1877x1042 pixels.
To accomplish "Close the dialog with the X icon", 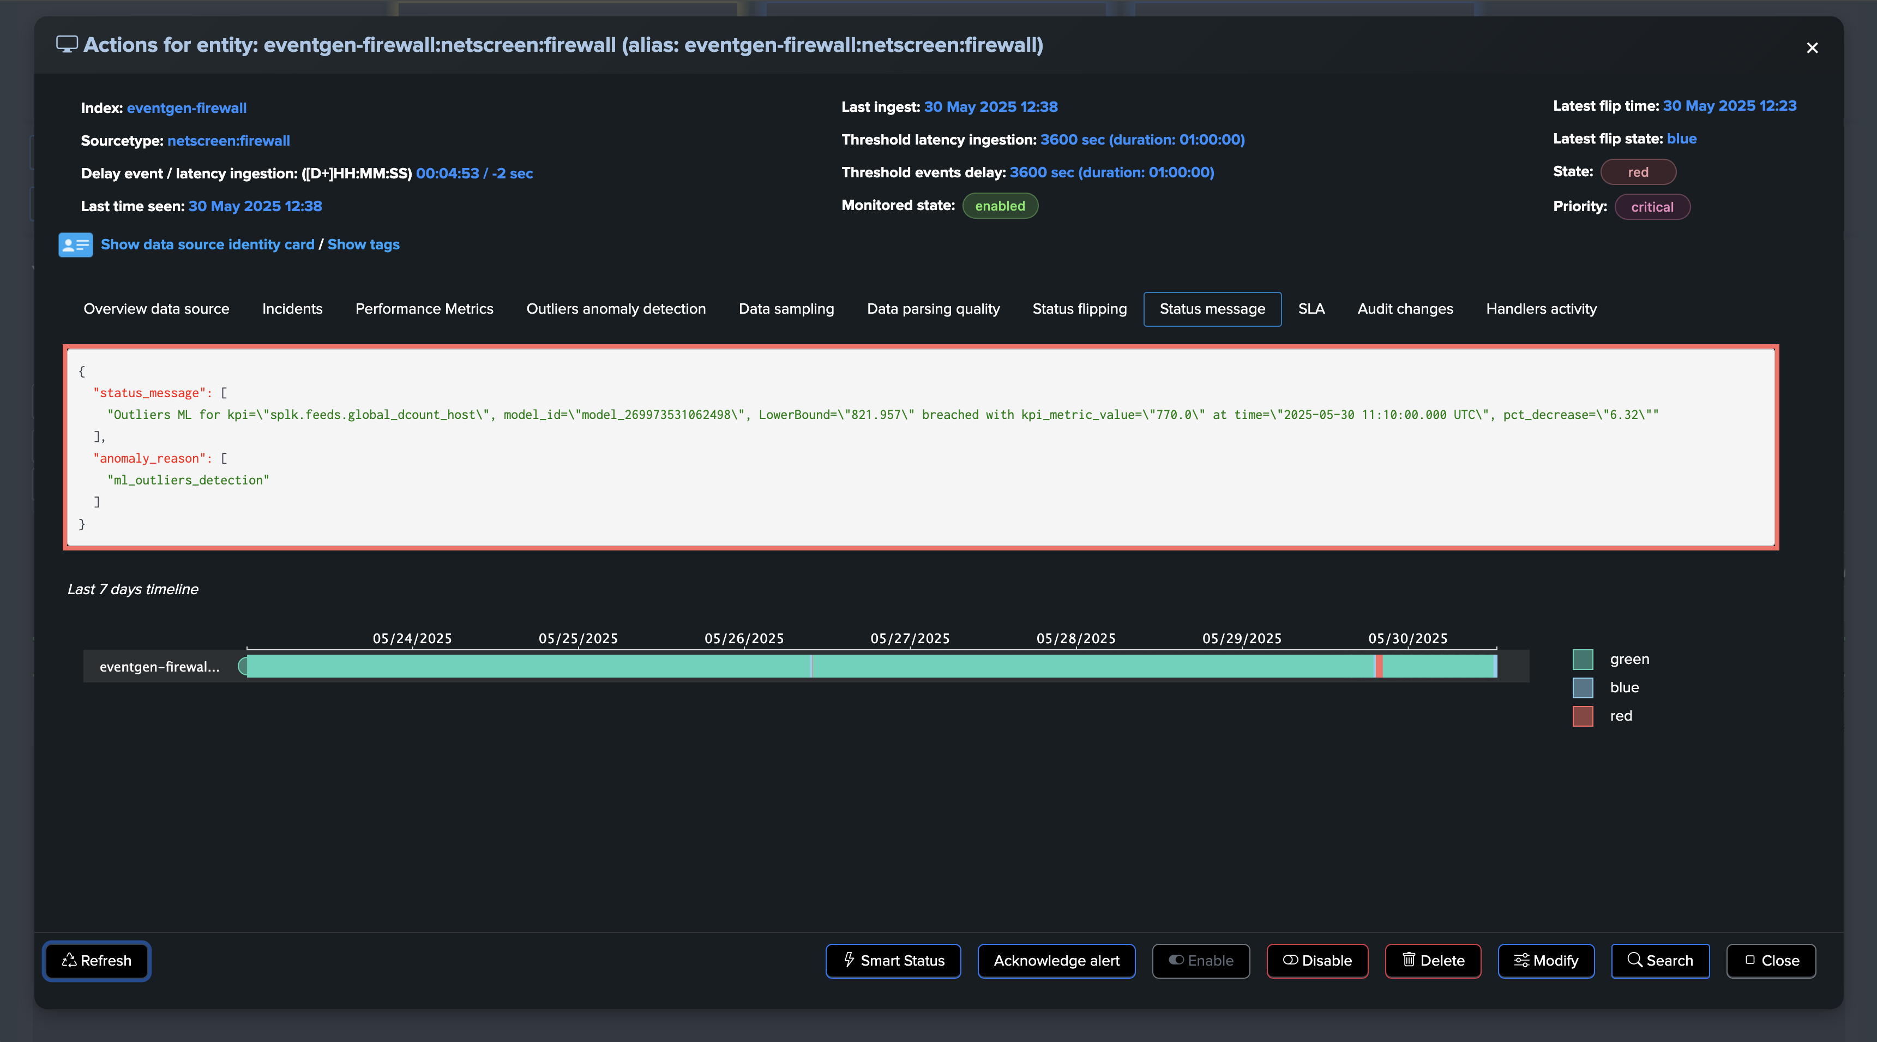I will tap(1812, 48).
